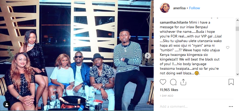This screenshot has height=111, width=239.
Task: Open more options ellipsis menu
Action: point(231,107)
